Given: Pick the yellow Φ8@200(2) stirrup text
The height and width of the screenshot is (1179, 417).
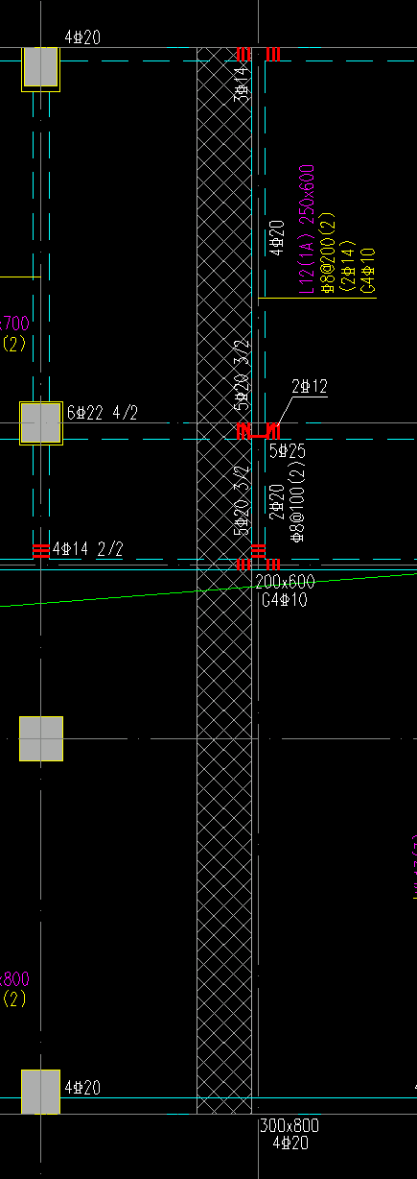Looking at the screenshot, I should click(x=327, y=254).
